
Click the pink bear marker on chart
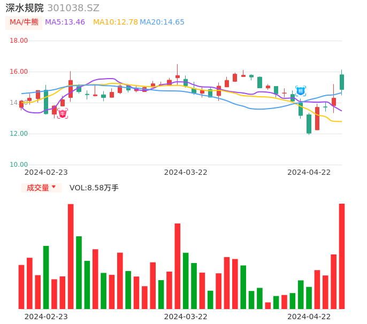[63, 113]
